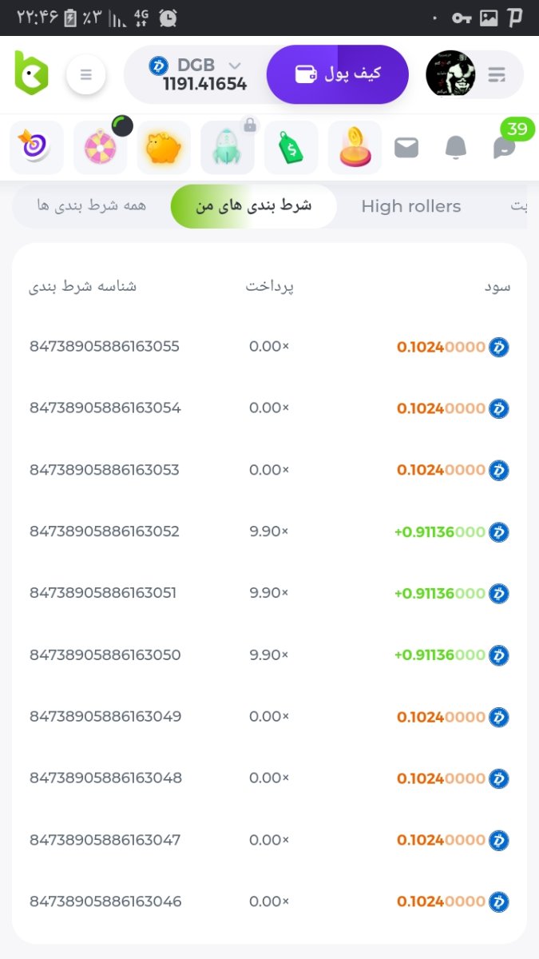
Task: Open the locked rocket bonus icon
Action: [228, 147]
